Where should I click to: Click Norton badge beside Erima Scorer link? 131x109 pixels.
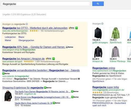(x=75, y=97)
